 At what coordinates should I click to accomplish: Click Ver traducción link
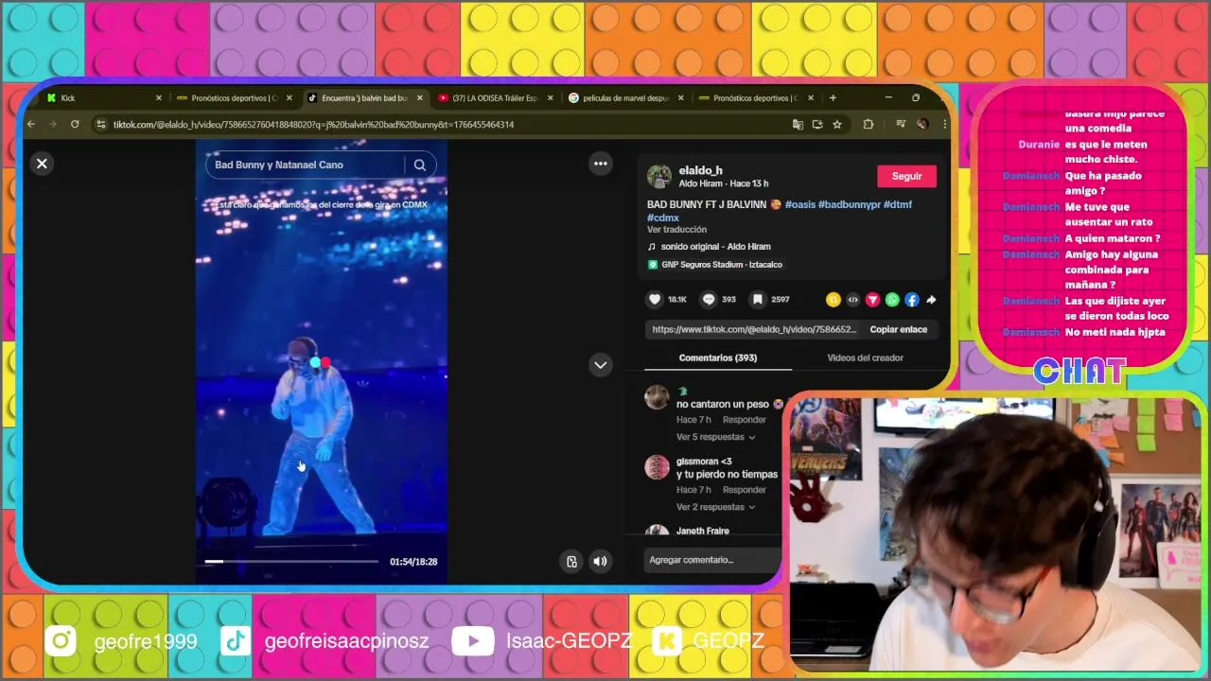click(676, 230)
